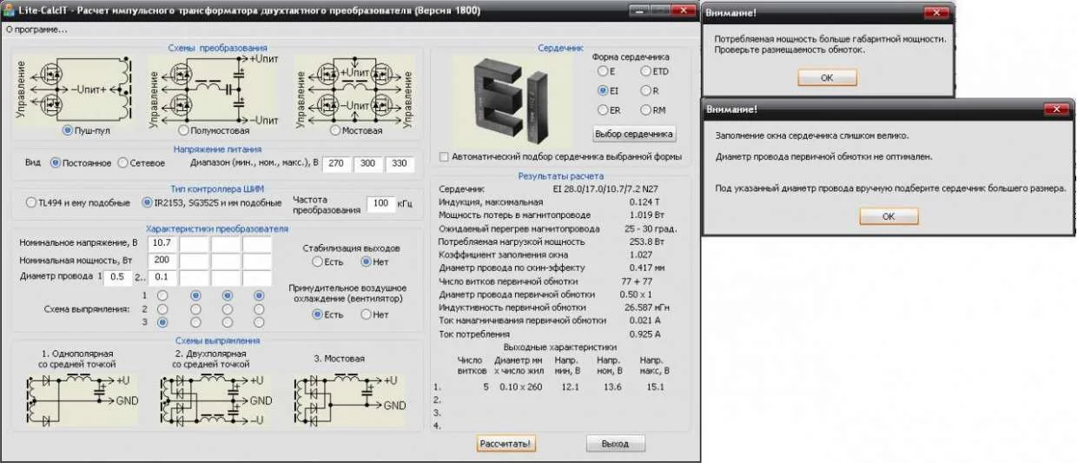Click primary wire diameter field 0.5

(117, 277)
